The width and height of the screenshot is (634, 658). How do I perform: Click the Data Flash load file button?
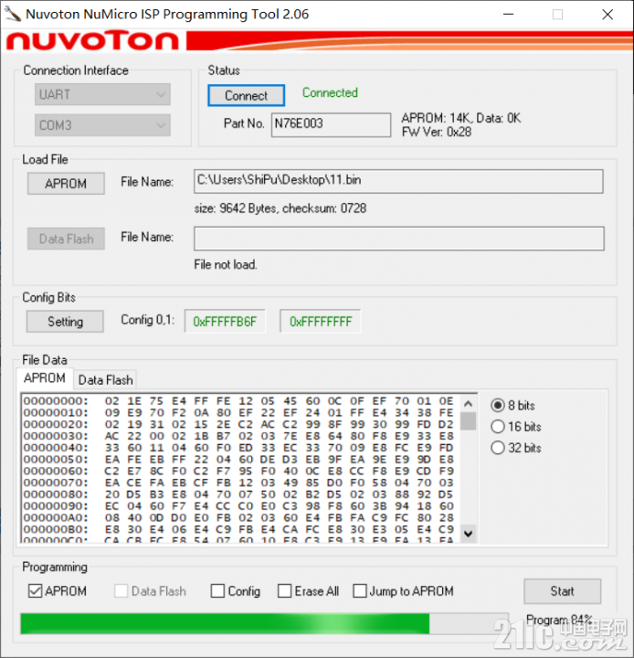66,239
